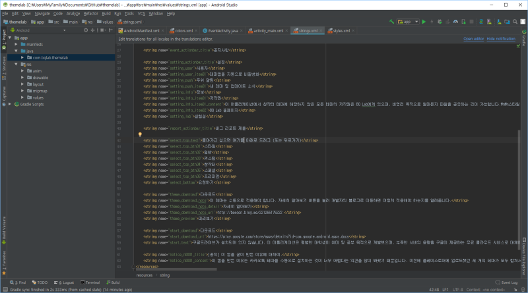Open the Navigate menu
The width and height of the screenshot is (528, 293).
pyautogui.click(x=42, y=13)
